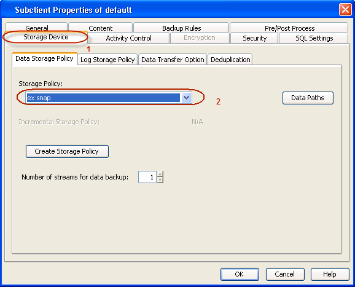Close the Subclient Properties dialog
Screen dimensions: 355x287
click(x=345, y=10)
